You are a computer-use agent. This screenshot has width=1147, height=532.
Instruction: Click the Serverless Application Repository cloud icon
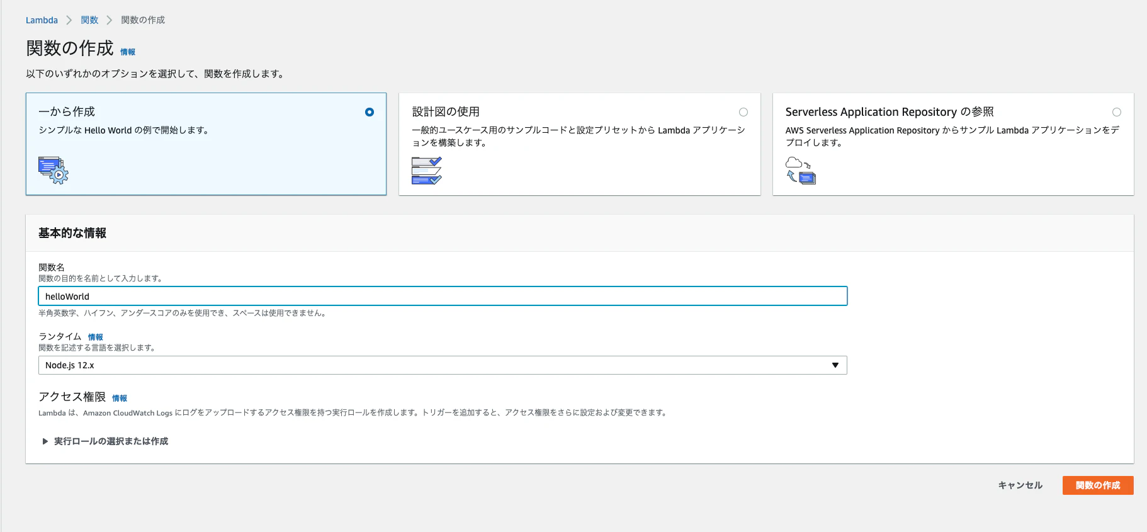[x=801, y=171]
